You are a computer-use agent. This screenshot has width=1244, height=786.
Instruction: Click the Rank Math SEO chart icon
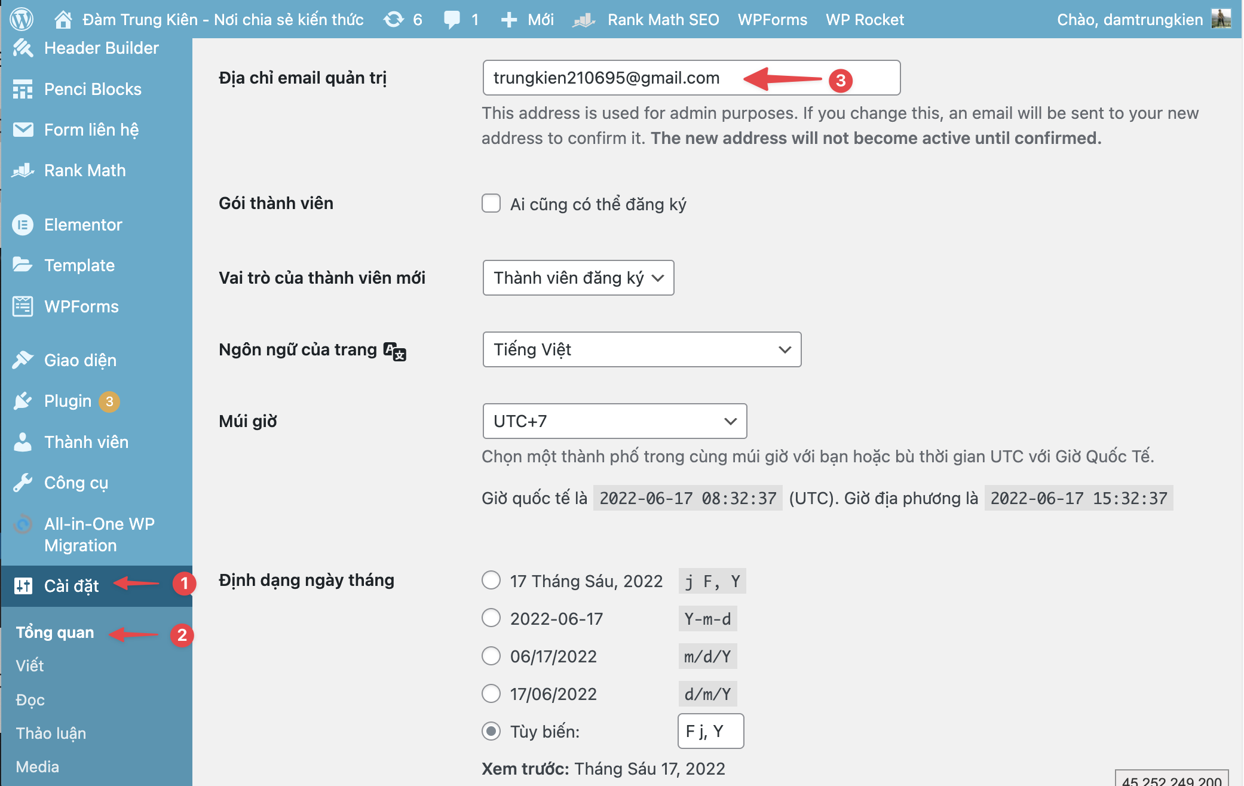(x=584, y=20)
